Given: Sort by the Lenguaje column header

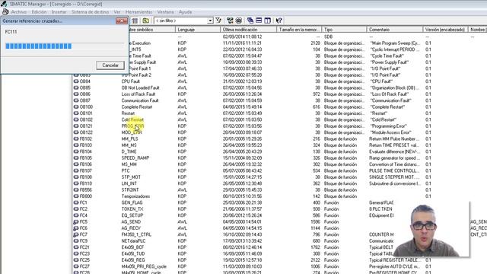Looking at the screenshot, I should click(198, 30).
